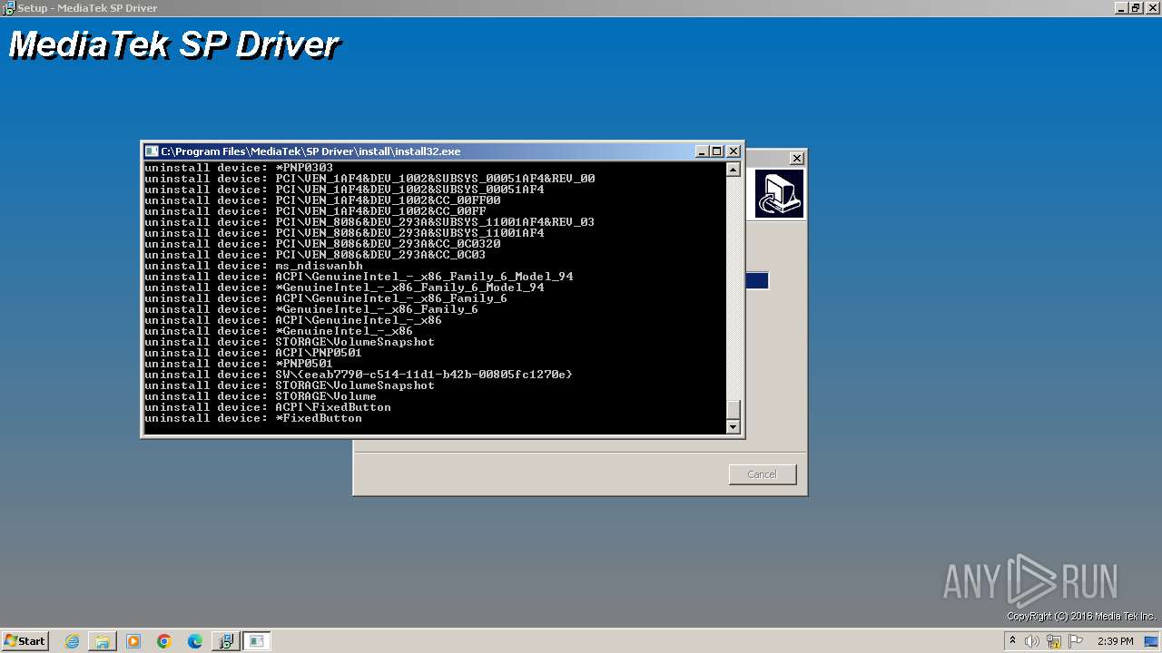
Task: Click line 'uninstall device: *PNP0303'
Action: point(239,168)
